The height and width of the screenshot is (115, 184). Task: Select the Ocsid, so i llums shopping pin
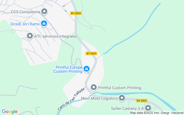point(44,24)
